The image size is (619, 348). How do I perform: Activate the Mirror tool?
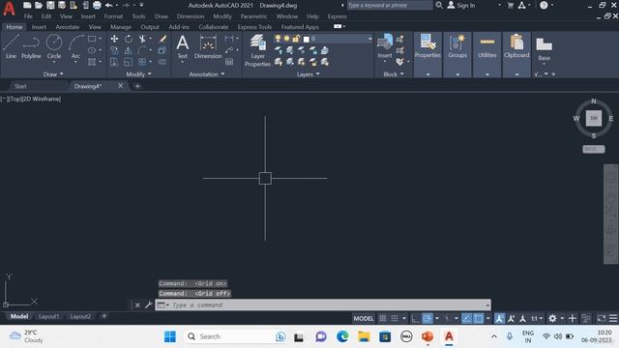(x=129, y=50)
